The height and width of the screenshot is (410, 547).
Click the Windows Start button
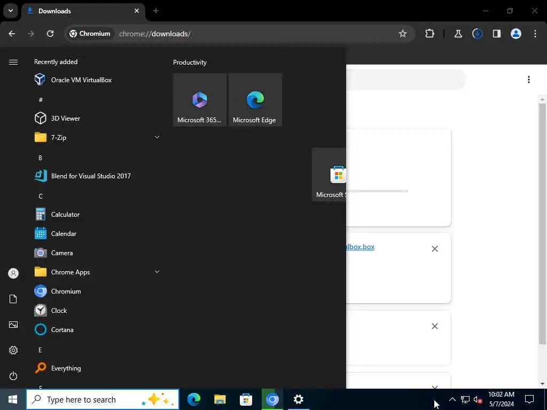point(13,399)
